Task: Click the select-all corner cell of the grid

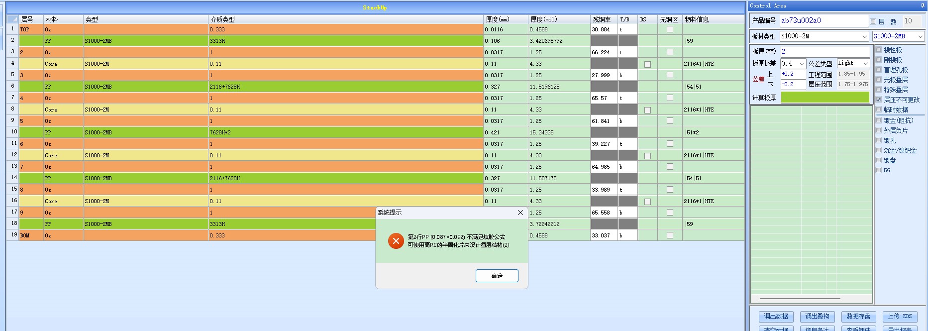Action: click(12, 19)
